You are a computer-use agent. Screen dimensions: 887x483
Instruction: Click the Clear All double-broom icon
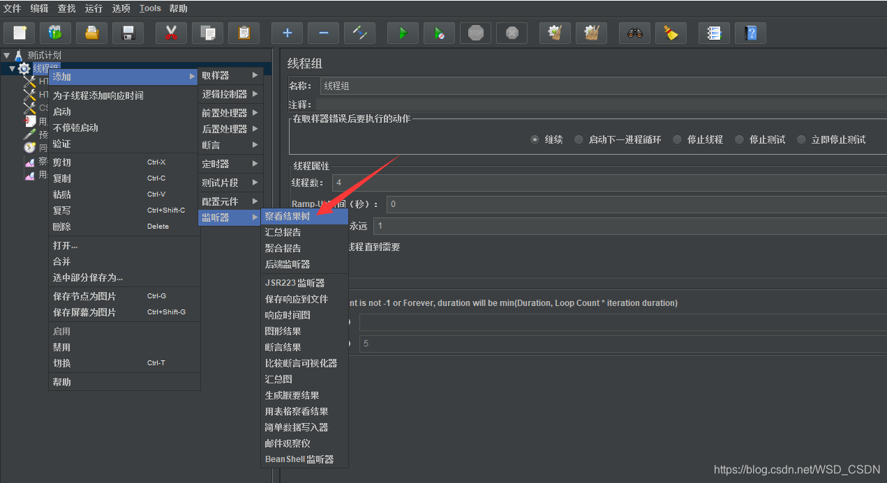coord(591,33)
